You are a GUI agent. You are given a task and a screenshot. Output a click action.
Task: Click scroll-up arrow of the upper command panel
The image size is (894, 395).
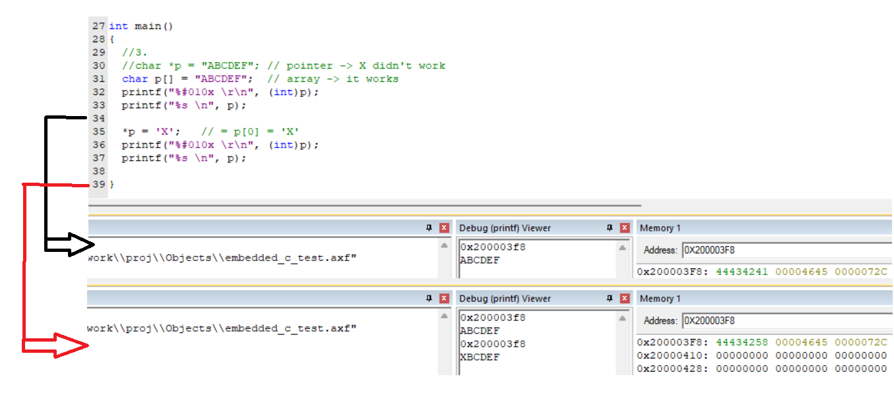[443, 245]
